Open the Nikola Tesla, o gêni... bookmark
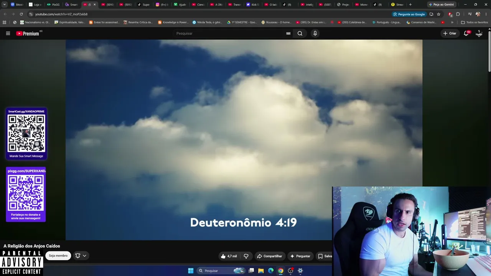 [207, 22]
